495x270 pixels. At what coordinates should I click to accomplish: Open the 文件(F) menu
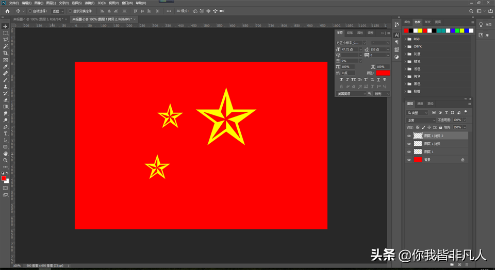coord(13,3)
